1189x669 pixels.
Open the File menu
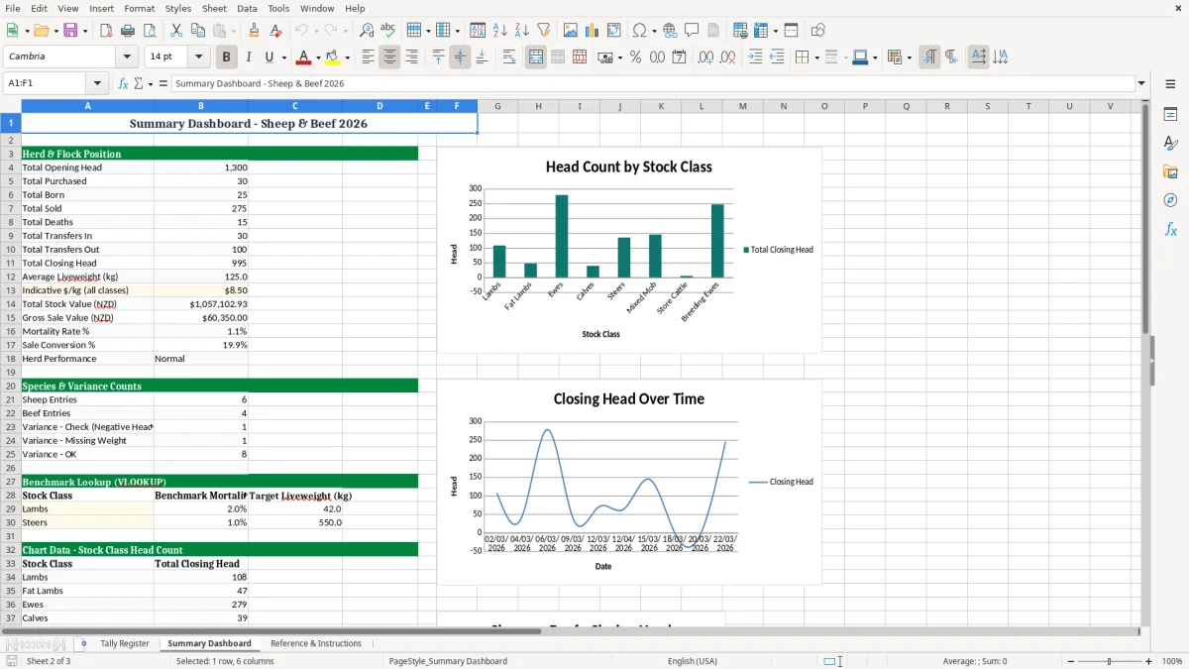click(x=13, y=8)
